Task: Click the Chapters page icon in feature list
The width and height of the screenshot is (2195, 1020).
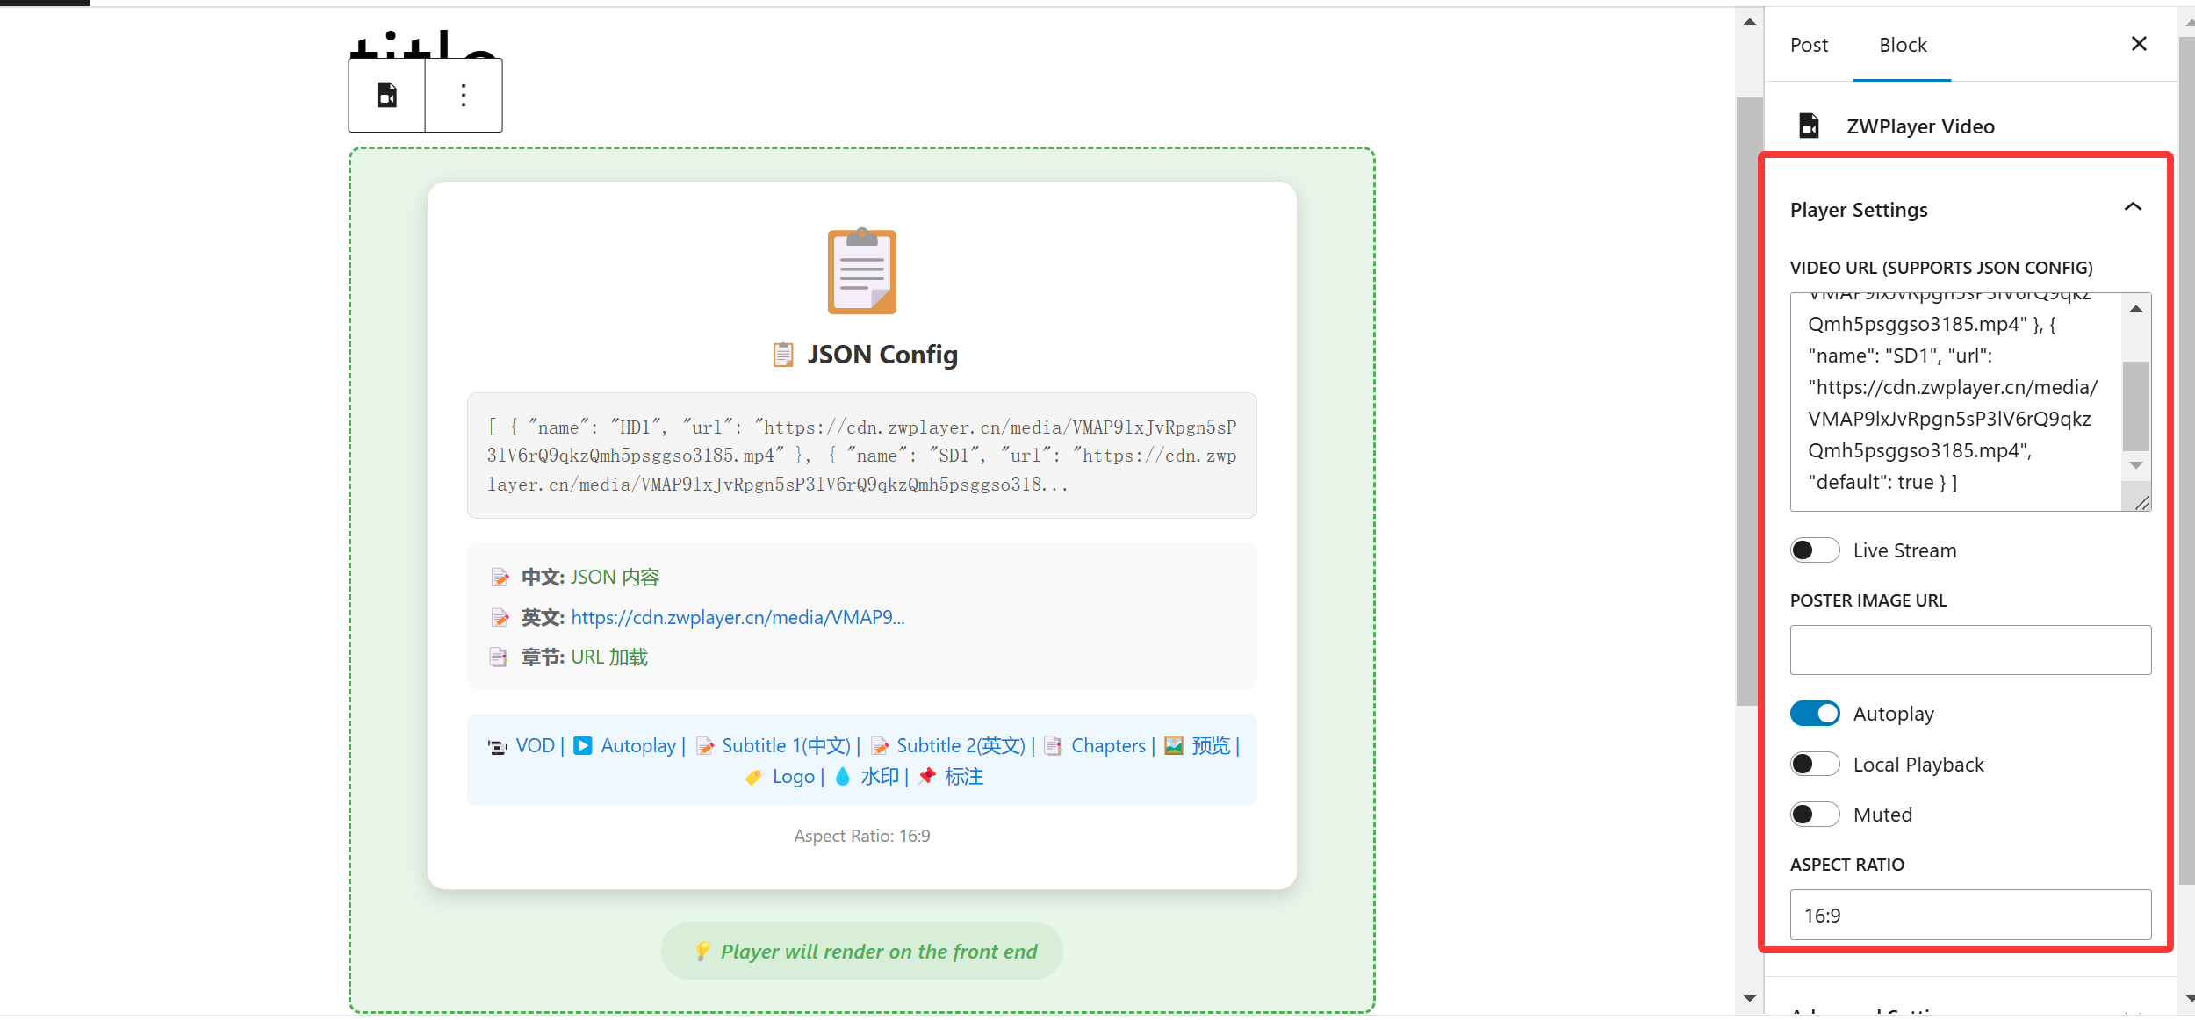Action: pyautogui.click(x=1054, y=746)
